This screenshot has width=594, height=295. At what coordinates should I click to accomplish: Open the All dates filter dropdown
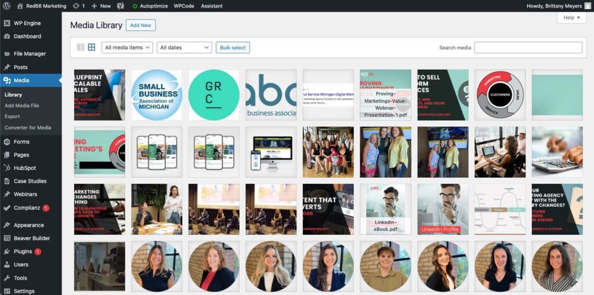pos(183,48)
